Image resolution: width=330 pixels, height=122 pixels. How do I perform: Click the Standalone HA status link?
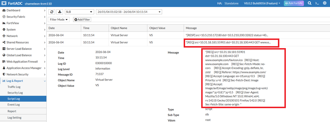pyautogui.click(x=232, y=3)
